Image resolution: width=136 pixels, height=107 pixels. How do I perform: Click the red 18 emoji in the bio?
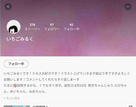(15, 86)
